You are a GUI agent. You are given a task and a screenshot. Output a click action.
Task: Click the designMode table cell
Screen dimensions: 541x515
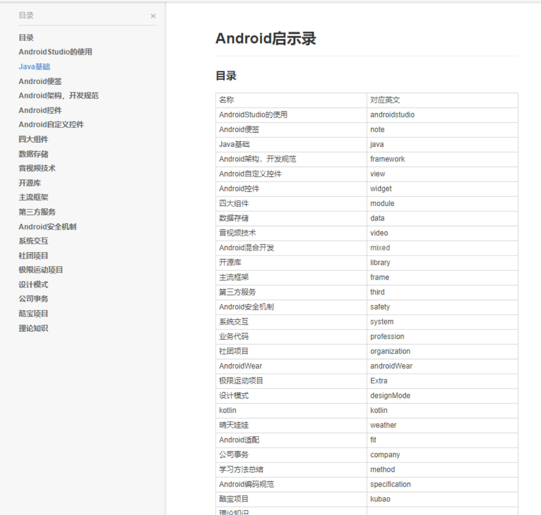442,396
